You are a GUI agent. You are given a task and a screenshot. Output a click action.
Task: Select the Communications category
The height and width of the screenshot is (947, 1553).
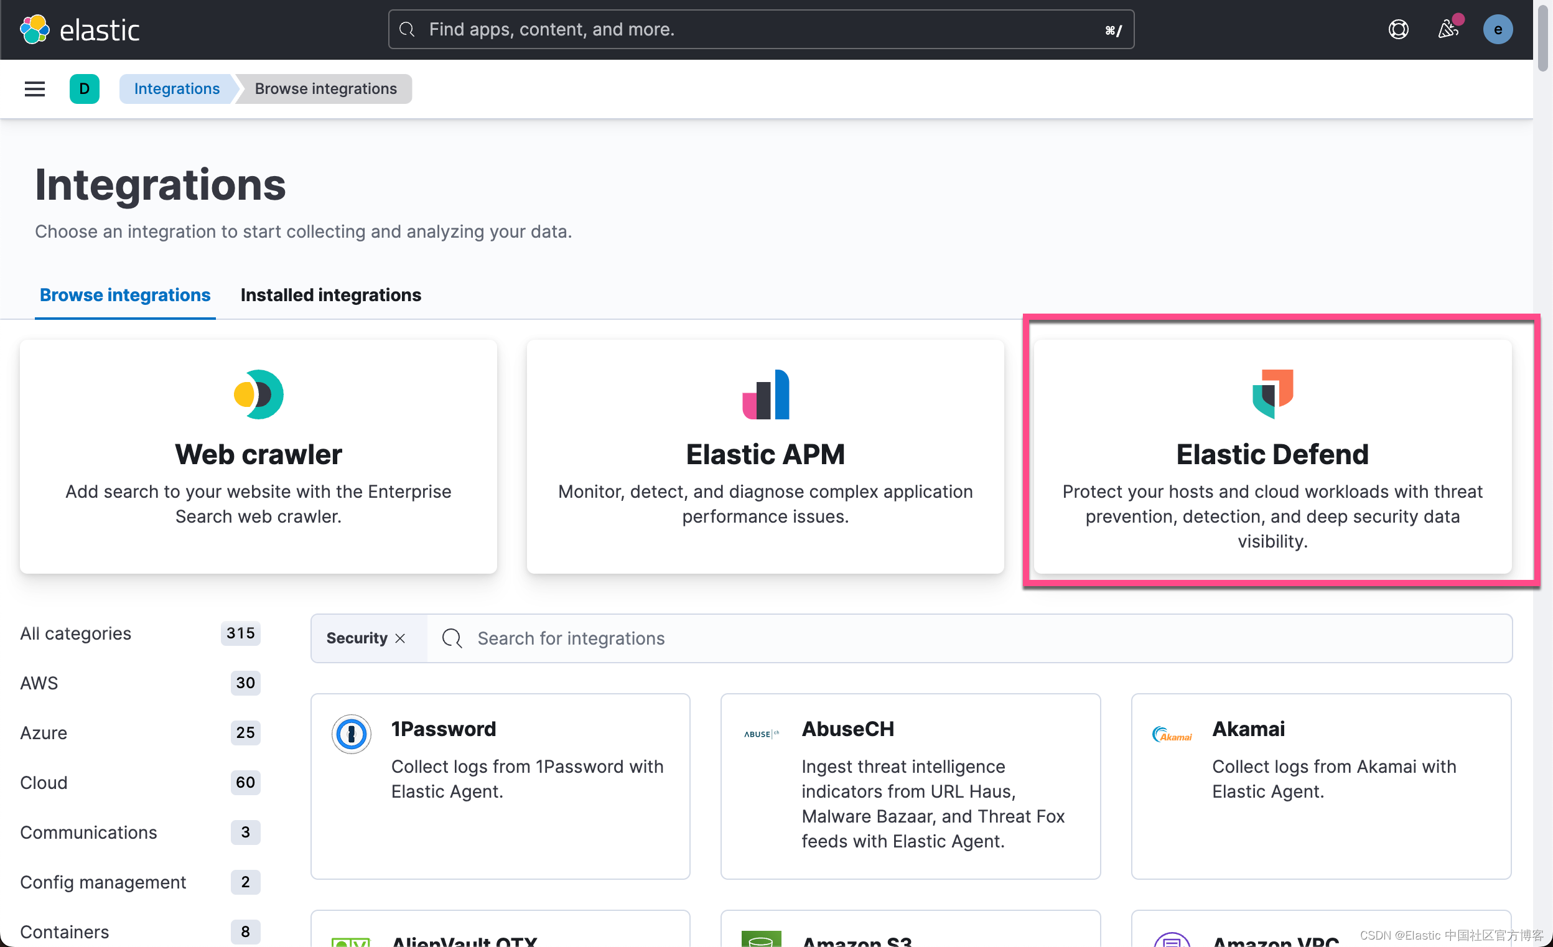tap(140, 833)
